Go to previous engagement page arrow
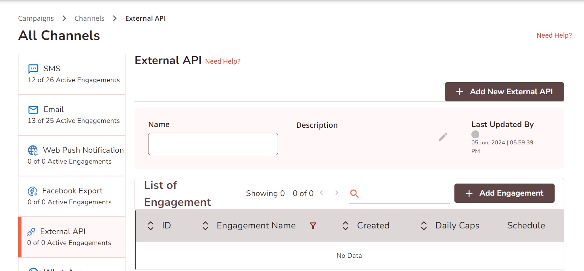The width and height of the screenshot is (584, 271). pyautogui.click(x=321, y=193)
